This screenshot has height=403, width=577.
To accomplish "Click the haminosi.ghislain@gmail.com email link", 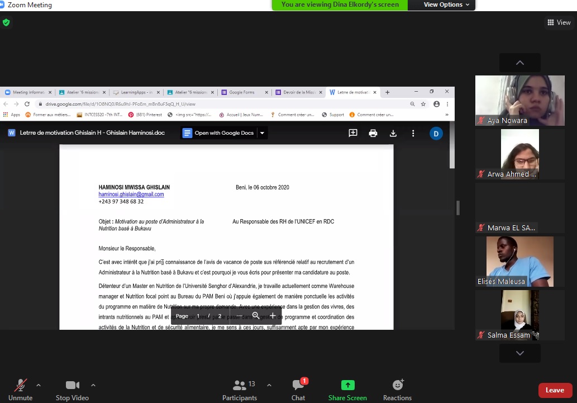I will 131,195.
